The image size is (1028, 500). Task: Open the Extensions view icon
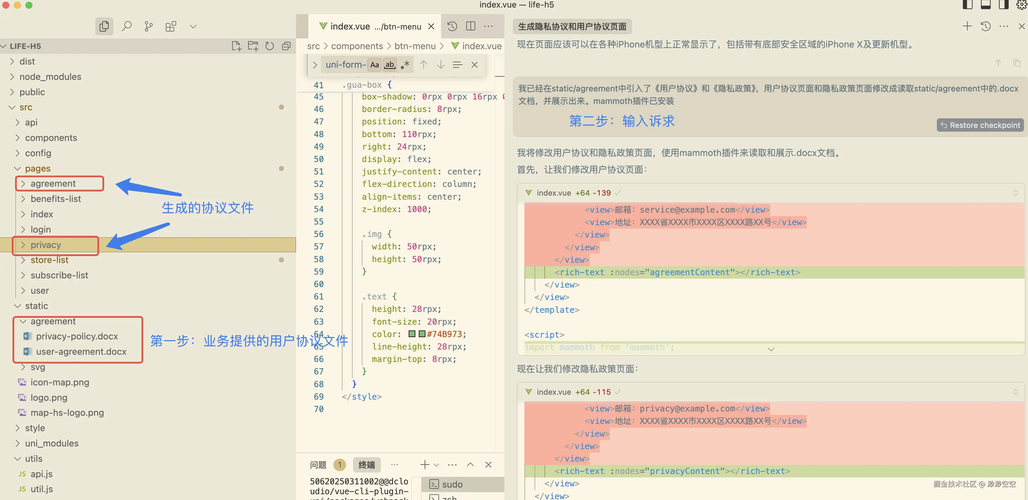click(x=171, y=26)
